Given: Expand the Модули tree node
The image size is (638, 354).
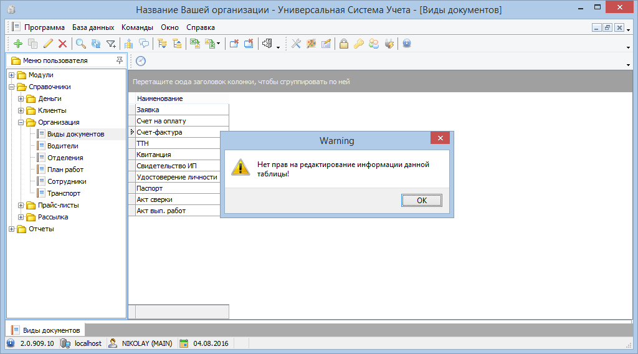Looking at the screenshot, I should tap(12, 75).
